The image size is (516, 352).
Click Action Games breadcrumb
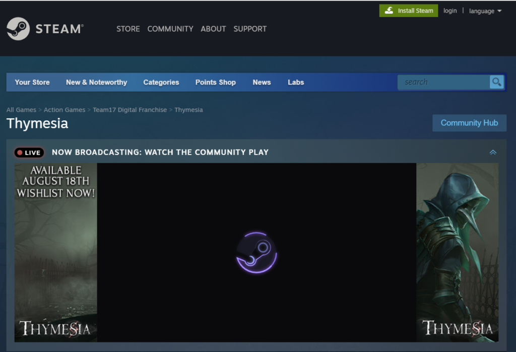64,110
